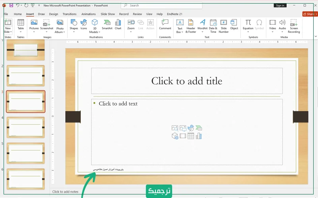Click the New Slide icon
This screenshot has height=198, width=318.
8,22
